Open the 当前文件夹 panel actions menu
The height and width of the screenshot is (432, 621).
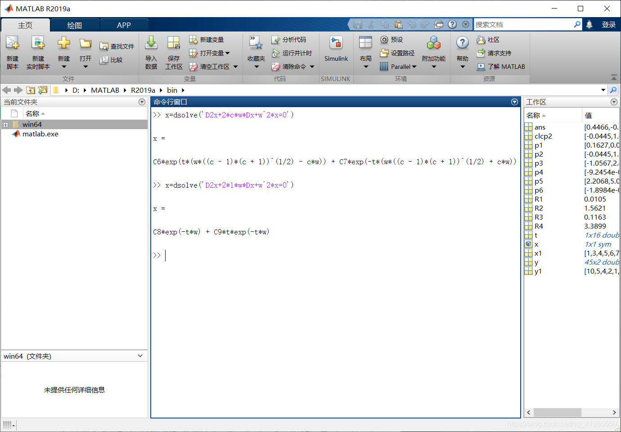142,102
